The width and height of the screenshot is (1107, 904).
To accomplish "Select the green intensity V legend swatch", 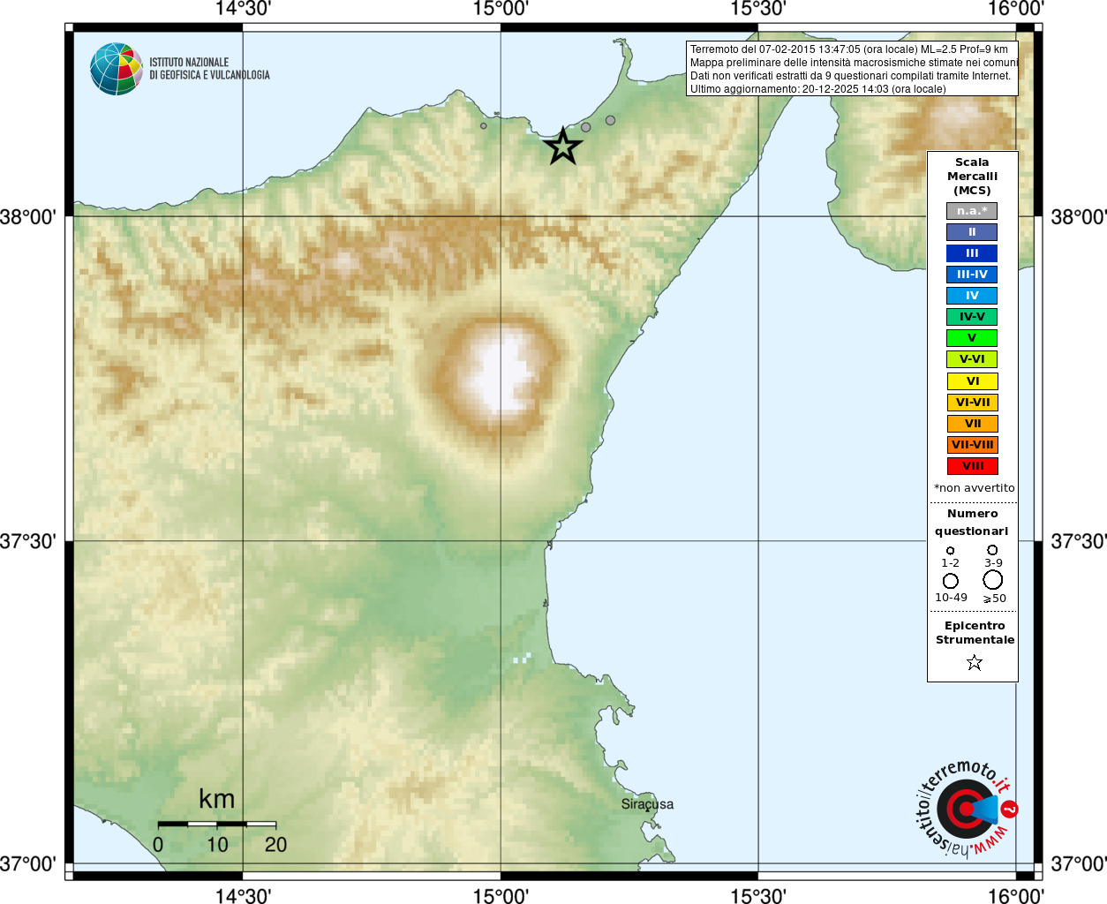I will click(972, 338).
